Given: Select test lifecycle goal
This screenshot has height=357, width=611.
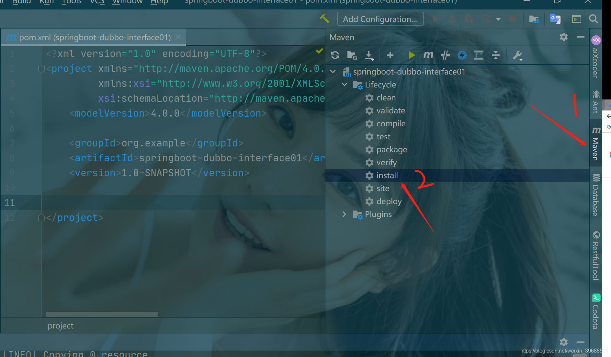Looking at the screenshot, I should [383, 136].
